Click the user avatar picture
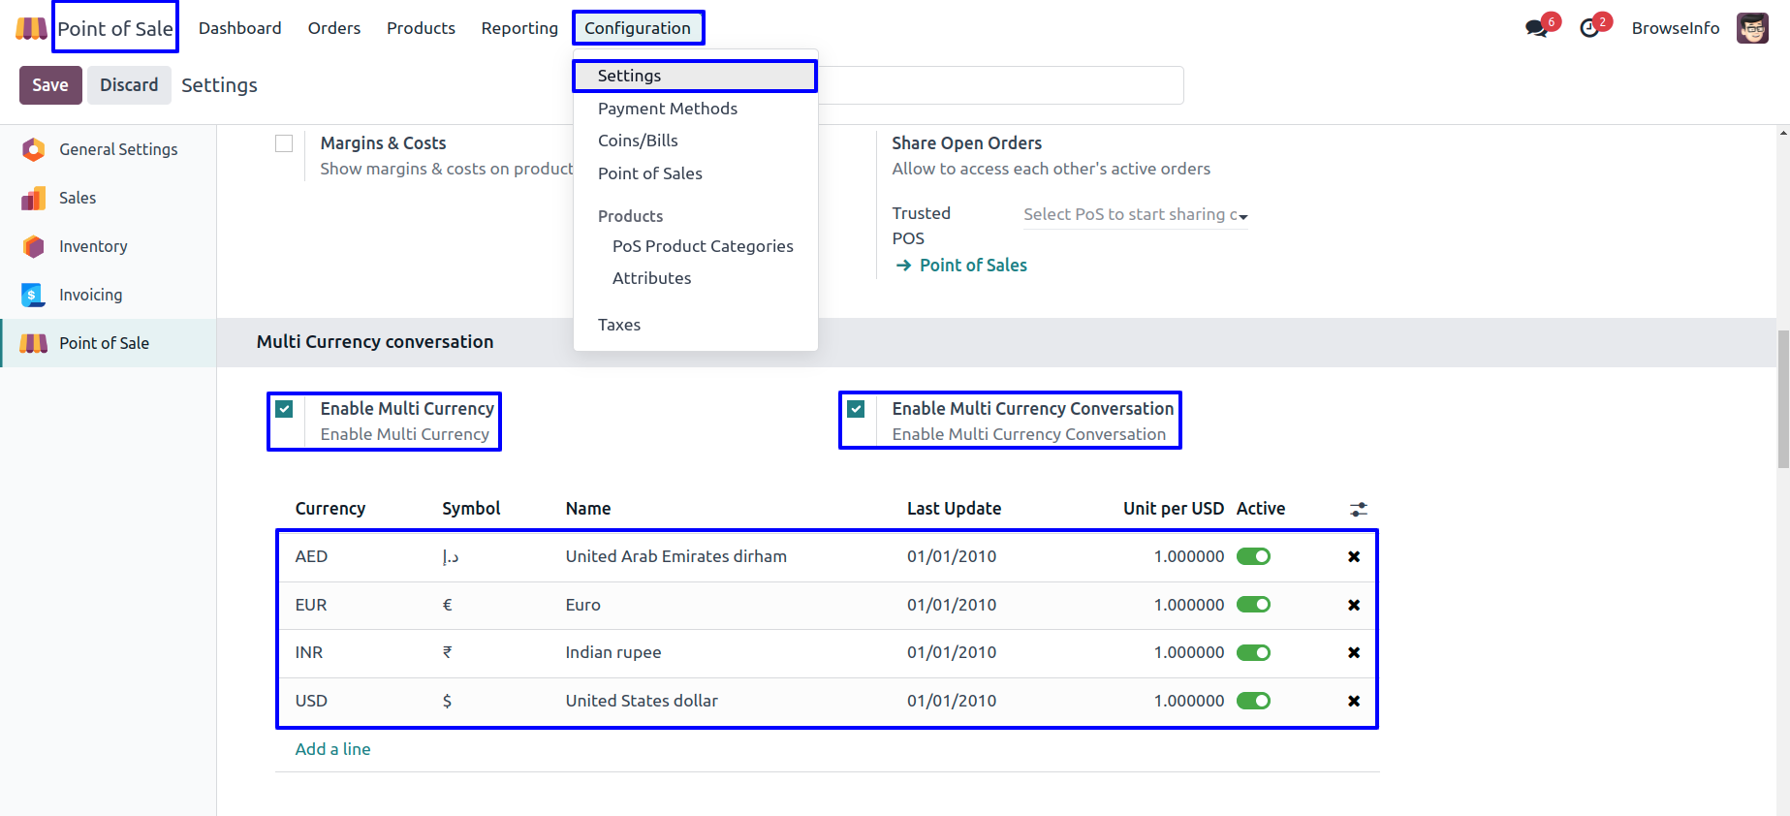The height and width of the screenshot is (816, 1790). (x=1752, y=28)
